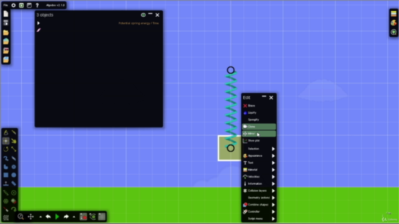Screen dimensions: 399x224
Task: Open the yellow folder icon in the left sidebar
Action: click(x=6, y=32)
